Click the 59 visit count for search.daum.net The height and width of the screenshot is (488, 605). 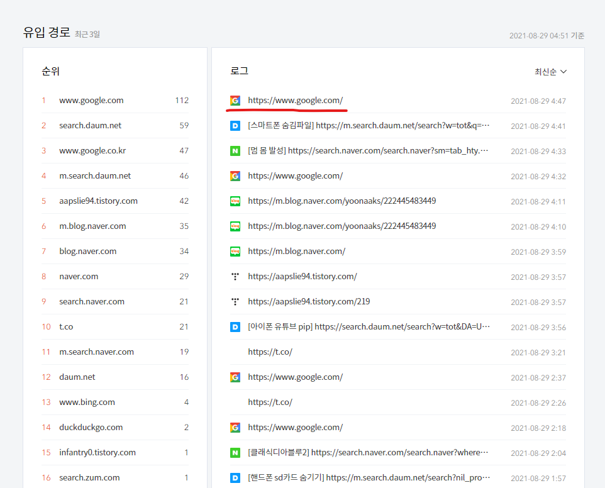tap(184, 125)
